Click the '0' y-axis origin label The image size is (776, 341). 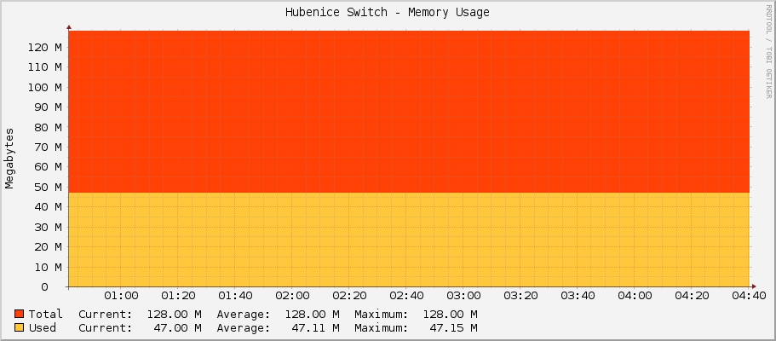(x=45, y=287)
